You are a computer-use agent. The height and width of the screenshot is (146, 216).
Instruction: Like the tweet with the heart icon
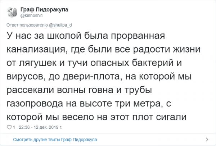tap(9, 127)
